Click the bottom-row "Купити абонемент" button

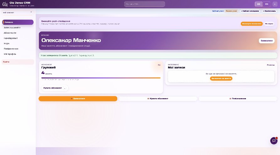click(158, 99)
